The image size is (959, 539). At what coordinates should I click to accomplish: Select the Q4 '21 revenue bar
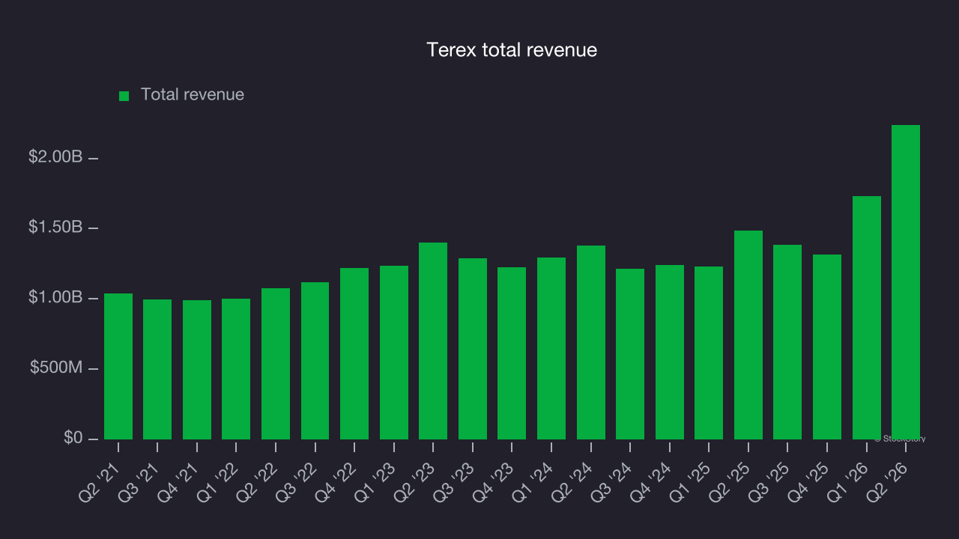pyautogui.click(x=197, y=370)
